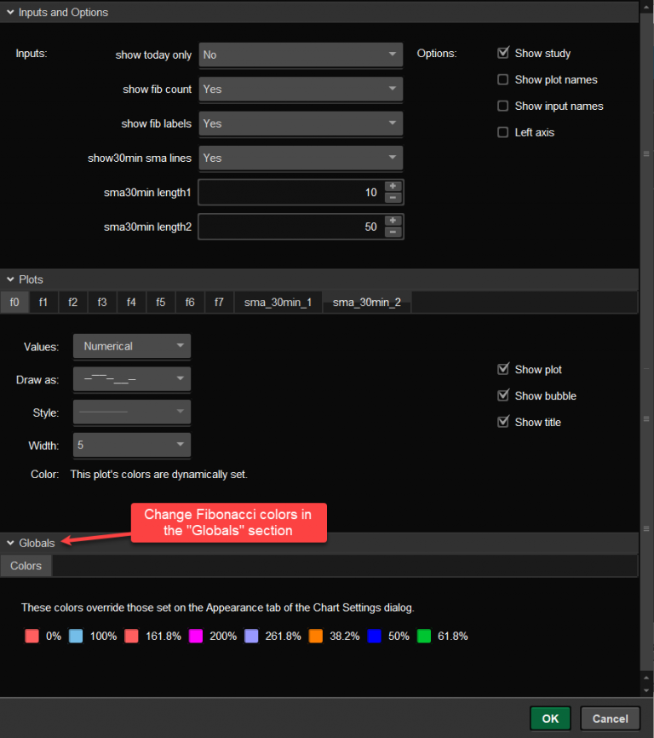Viewport: 654px width, 738px height.
Task: Uncheck the Show study checkbox
Action: (503, 53)
